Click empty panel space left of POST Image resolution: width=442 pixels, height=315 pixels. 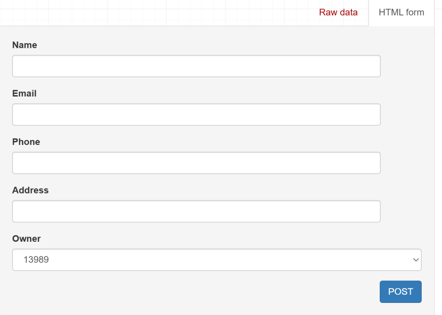pos(194,292)
